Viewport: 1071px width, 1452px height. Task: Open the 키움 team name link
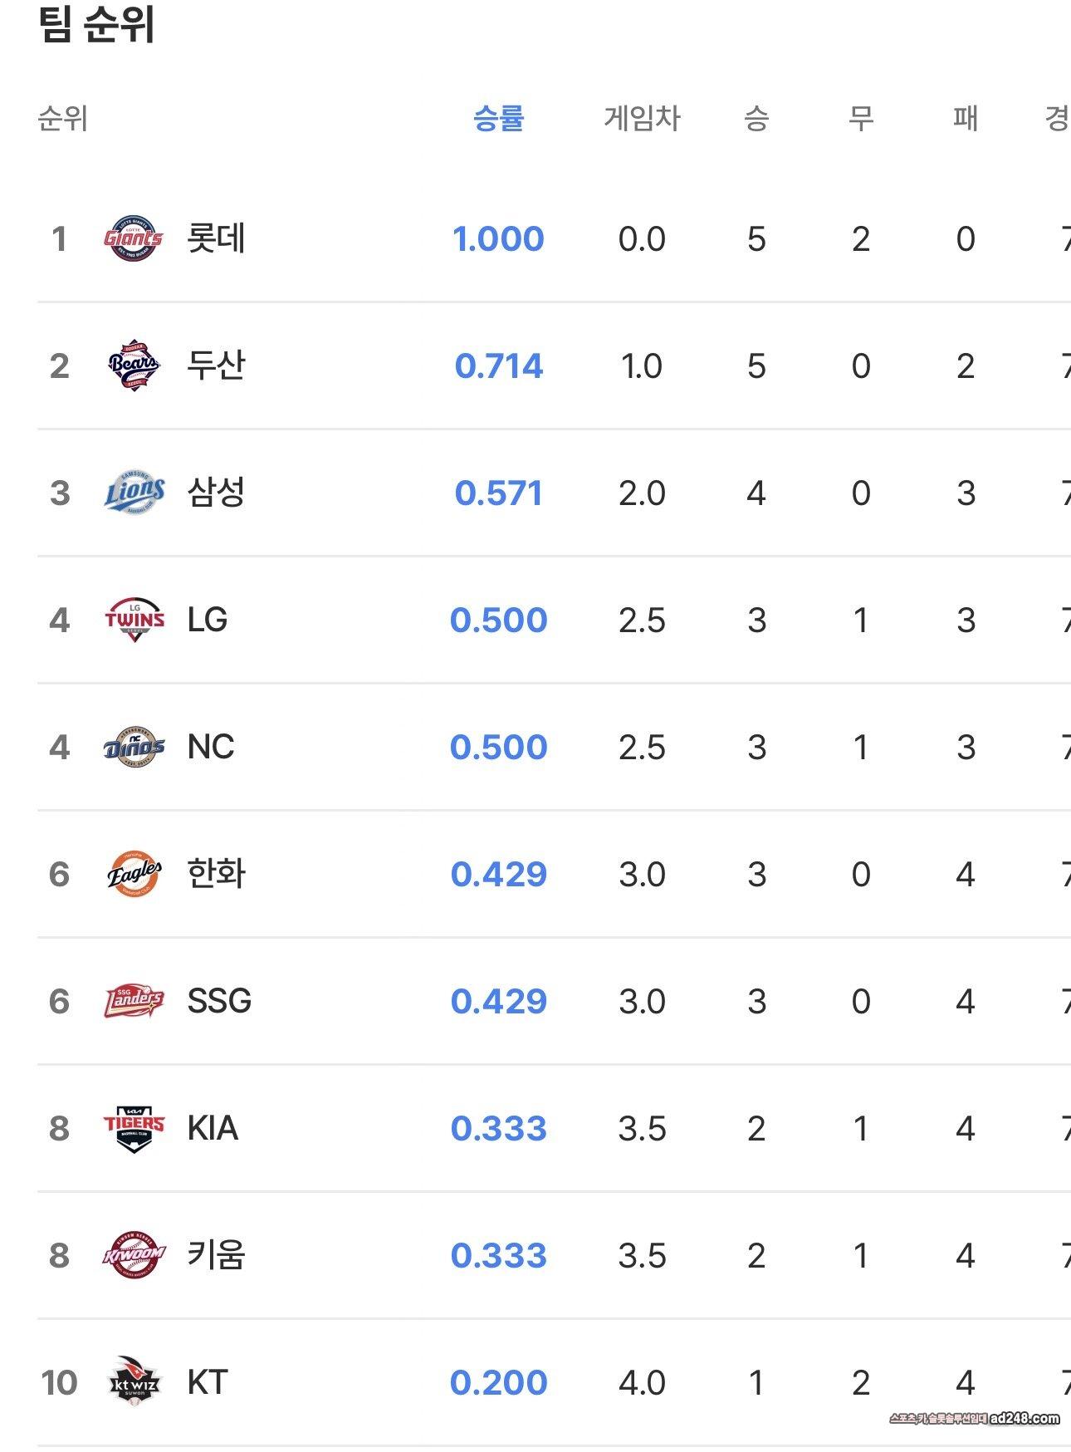pos(216,1255)
